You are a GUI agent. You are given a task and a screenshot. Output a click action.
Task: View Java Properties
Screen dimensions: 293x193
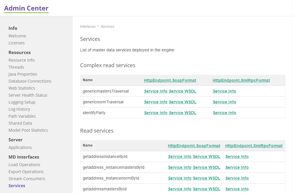(x=23, y=74)
